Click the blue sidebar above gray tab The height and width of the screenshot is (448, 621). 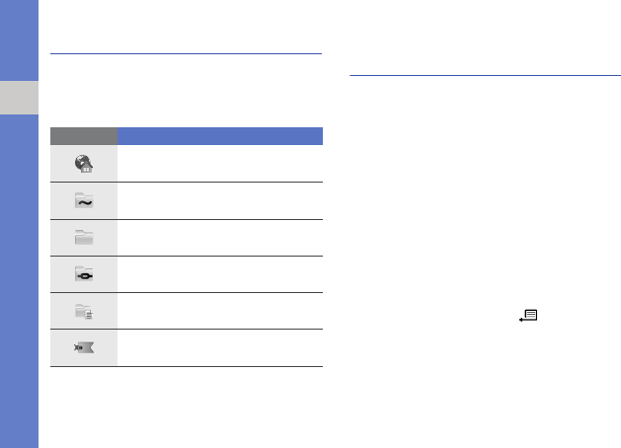coord(19,39)
